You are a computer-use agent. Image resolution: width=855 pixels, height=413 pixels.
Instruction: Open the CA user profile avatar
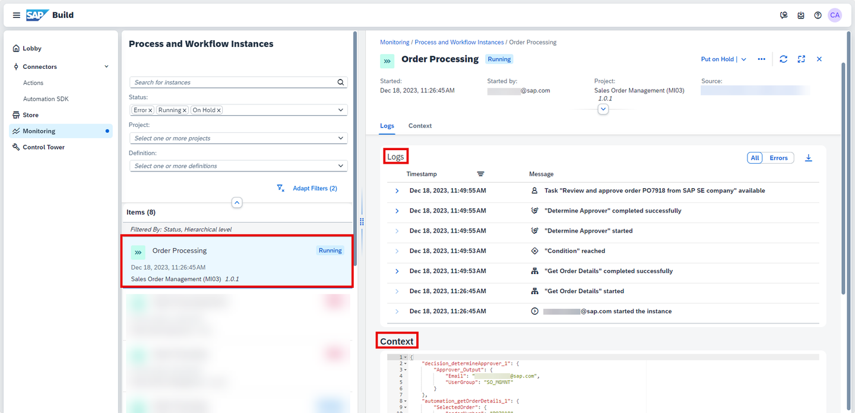(835, 15)
